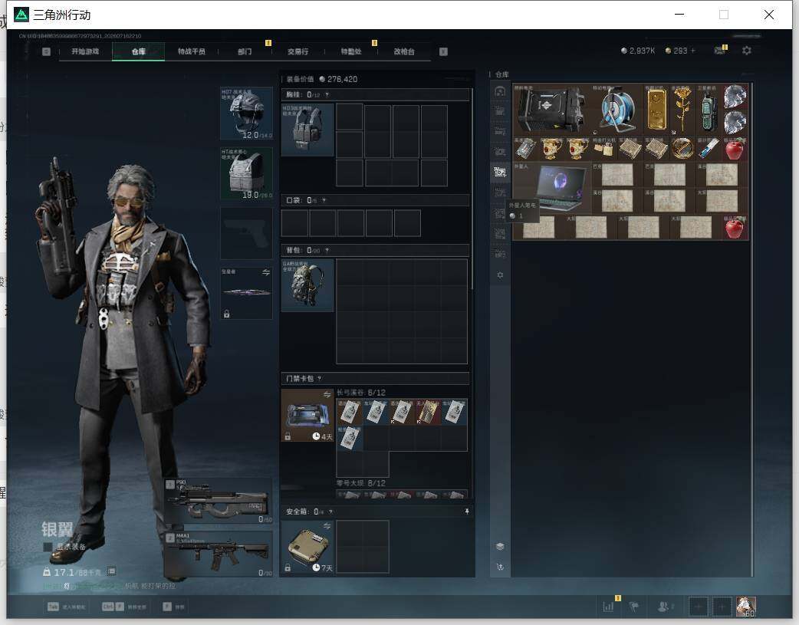Screen dimensions: 799x625
Task: Open the statistics bar chart icon at bottom
Action: click(x=608, y=607)
